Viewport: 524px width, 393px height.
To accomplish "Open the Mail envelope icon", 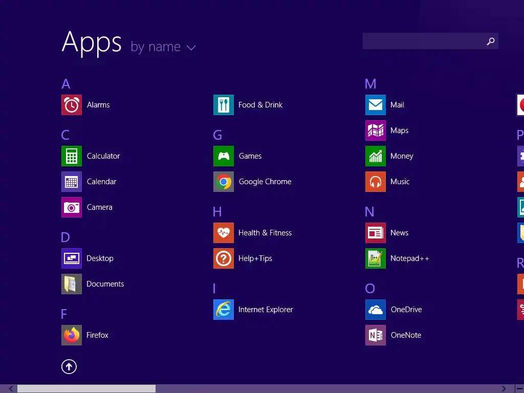I will 376,105.
